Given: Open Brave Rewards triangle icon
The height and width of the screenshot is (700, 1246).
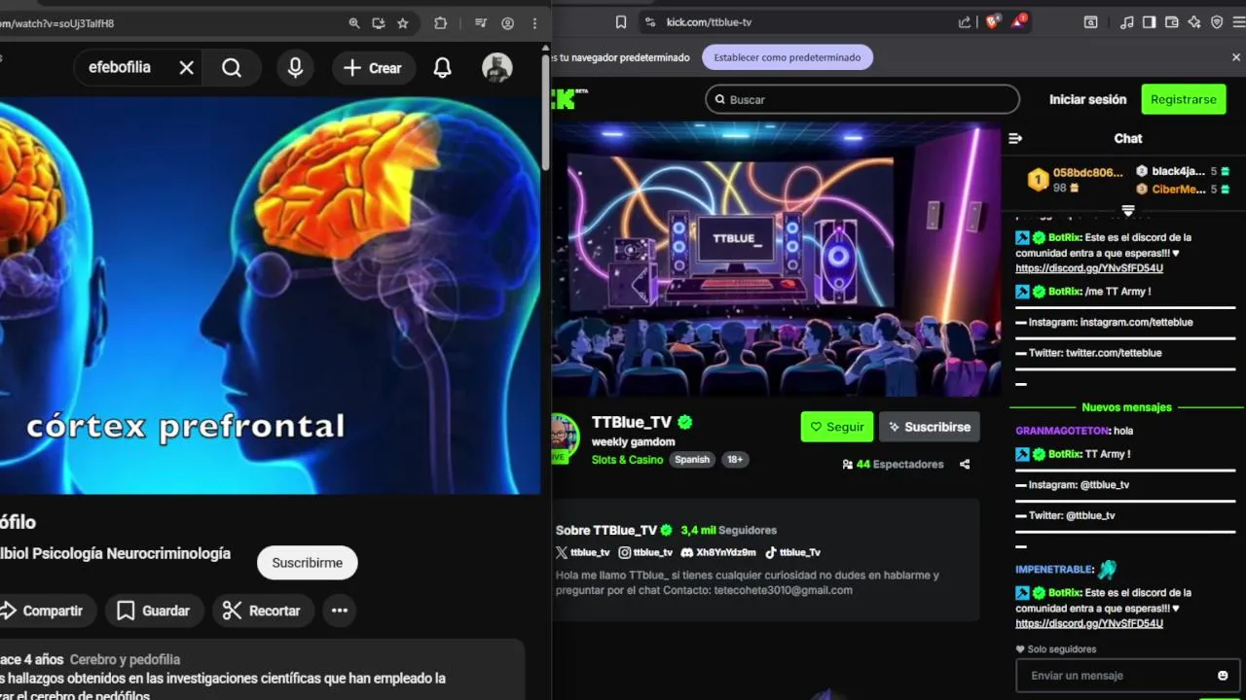Looking at the screenshot, I should [x=1018, y=22].
